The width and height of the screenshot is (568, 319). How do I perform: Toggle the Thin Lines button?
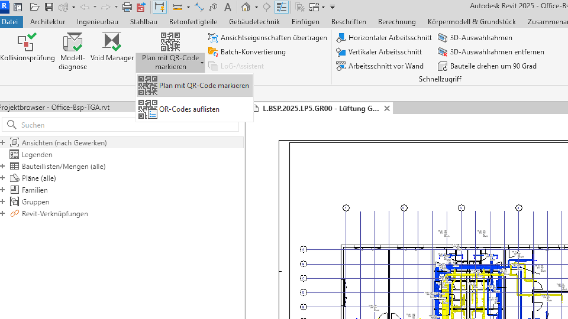tap(281, 7)
